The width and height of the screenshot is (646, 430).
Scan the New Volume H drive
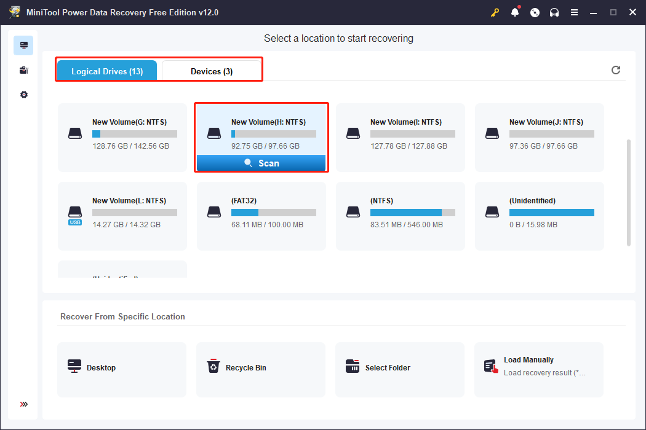261,163
